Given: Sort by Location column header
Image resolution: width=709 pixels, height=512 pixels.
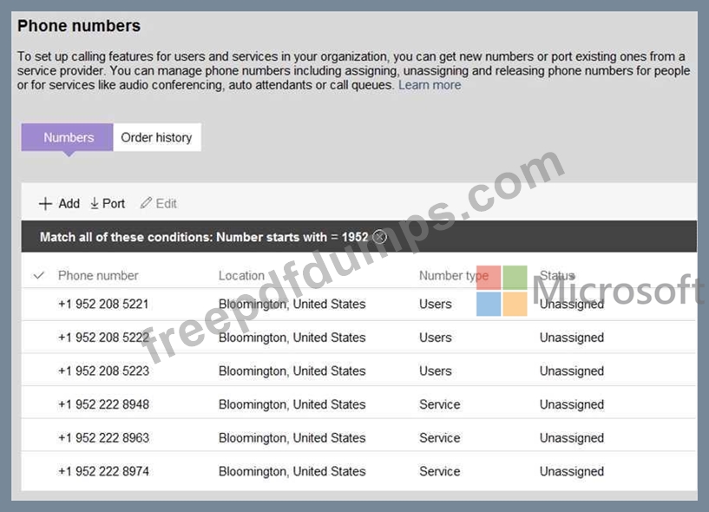Looking at the screenshot, I should (241, 276).
